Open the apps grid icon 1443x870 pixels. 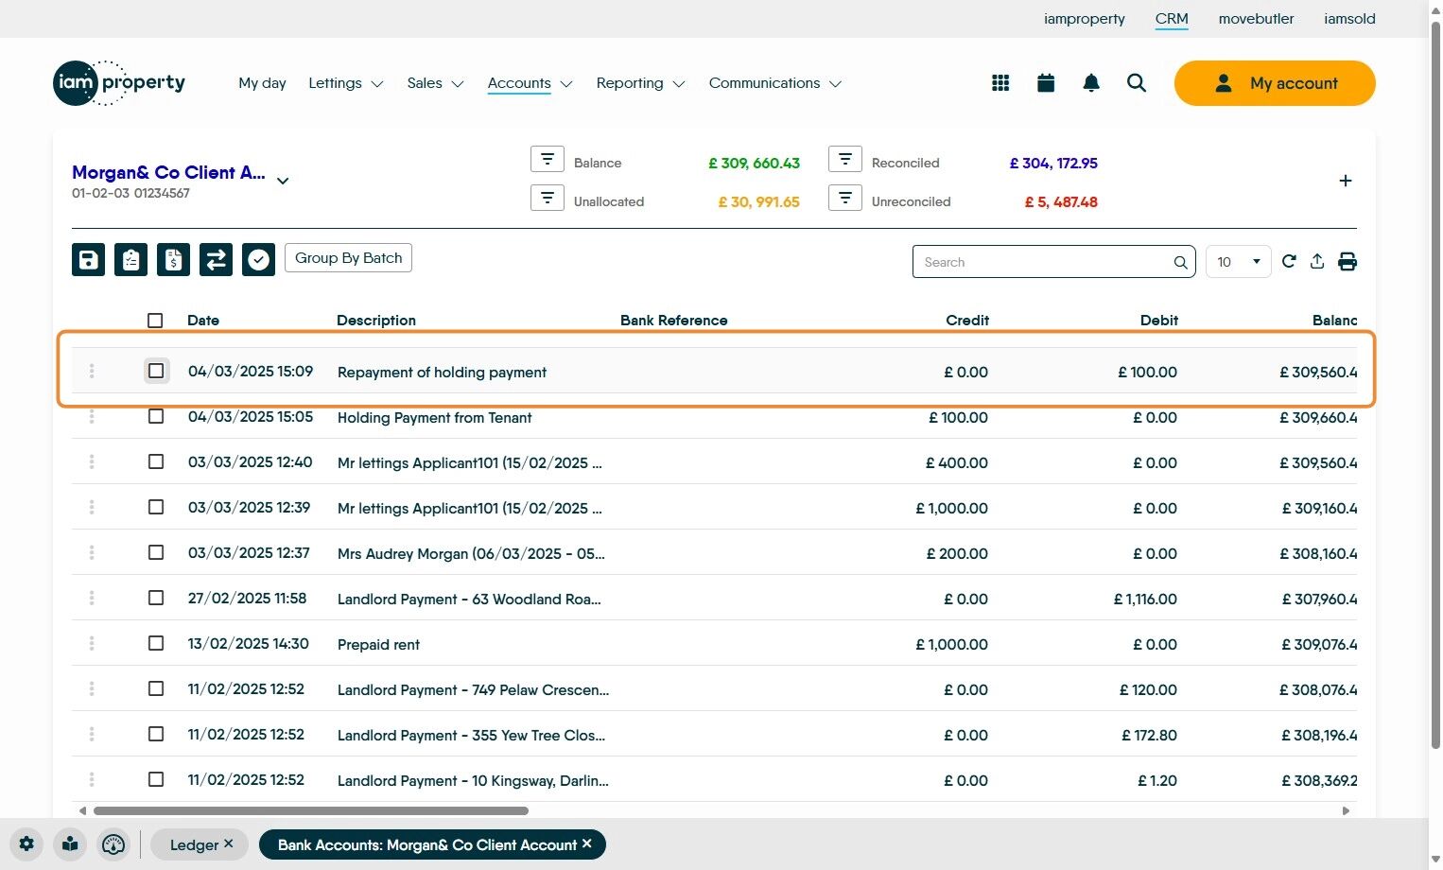pos(1000,83)
